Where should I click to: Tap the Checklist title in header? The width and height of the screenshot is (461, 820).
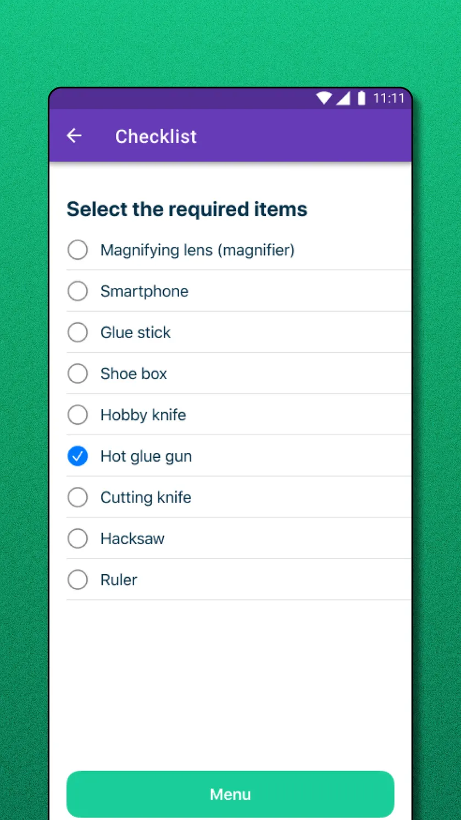(156, 136)
